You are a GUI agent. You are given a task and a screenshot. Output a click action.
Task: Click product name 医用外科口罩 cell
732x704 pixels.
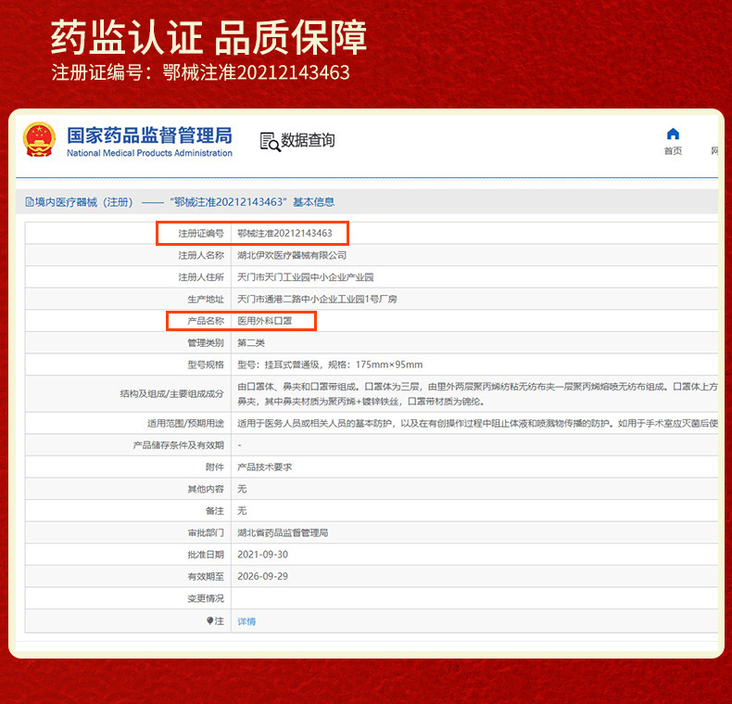(265, 321)
